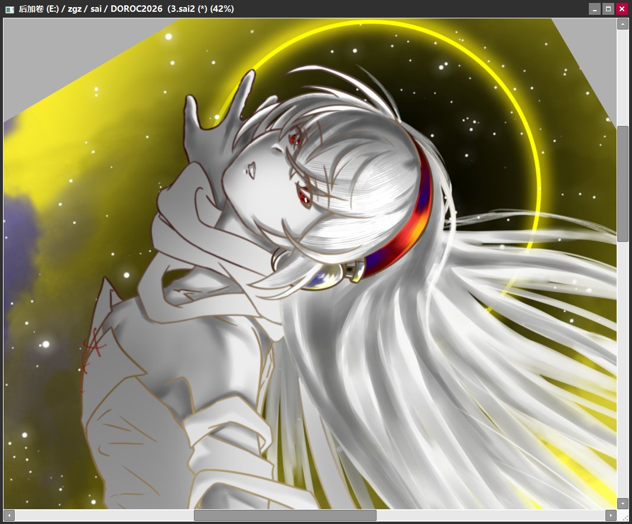Minimize the canvas window
This screenshot has height=524, width=632.
(x=595, y=9)
